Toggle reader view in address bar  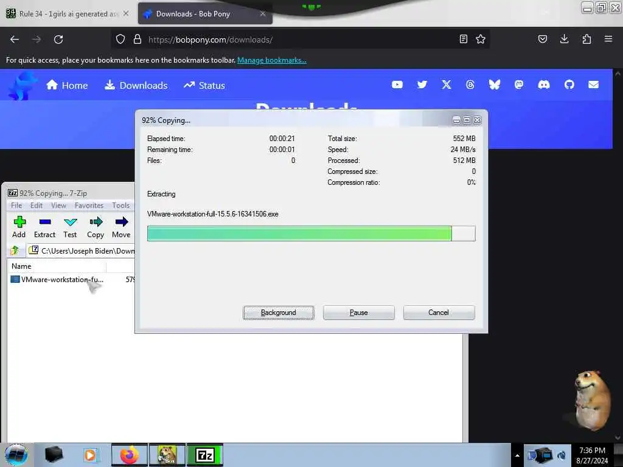pos(463,39)
